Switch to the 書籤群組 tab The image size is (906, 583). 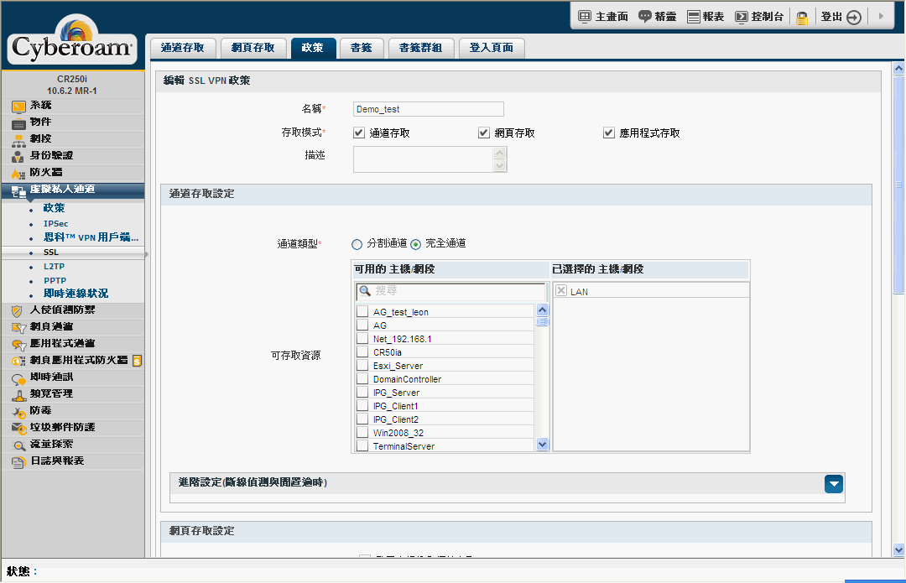(420, 48)
